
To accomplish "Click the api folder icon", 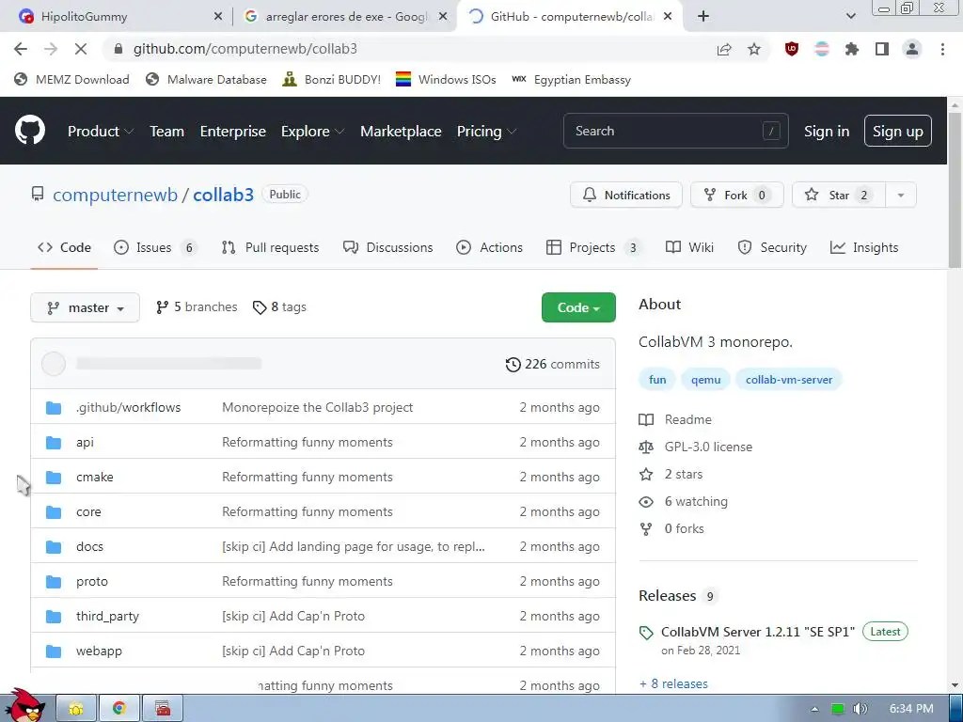I will (54, 443).
